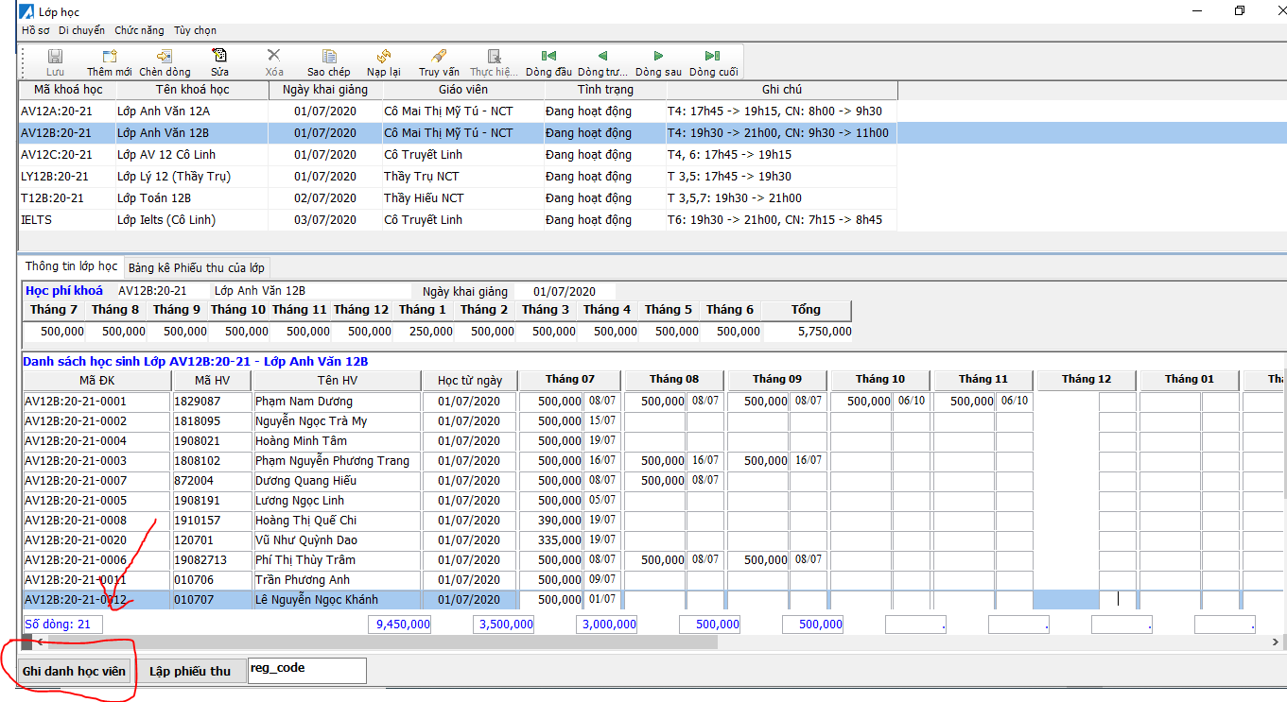
Task: Open the Hồ sơ menu
Action: [x=36, y=30]
